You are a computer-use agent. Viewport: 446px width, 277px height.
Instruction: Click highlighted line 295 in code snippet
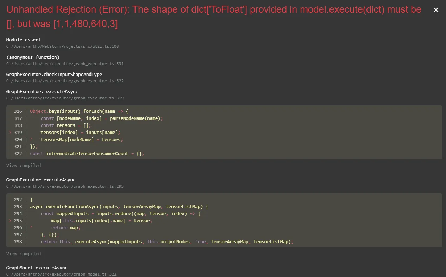click(102, 221)
